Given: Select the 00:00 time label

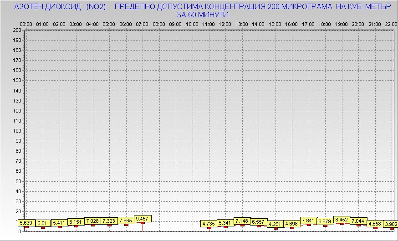Looking at the screenshot, I should coord(26,24).
